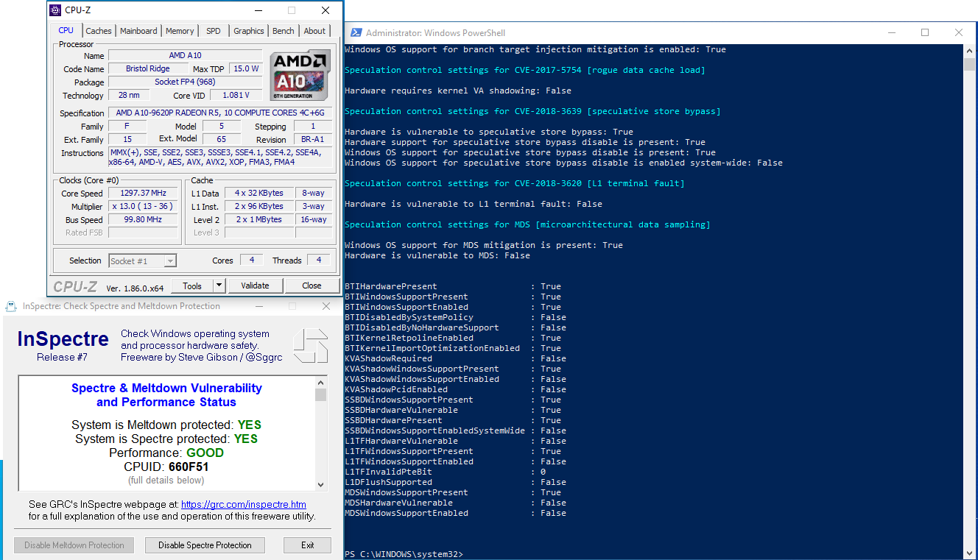This screenshot has width=978, height=560.
Task: Switch to the Mainboard tab
Action: pyautogui.click(x=138, y=31)
